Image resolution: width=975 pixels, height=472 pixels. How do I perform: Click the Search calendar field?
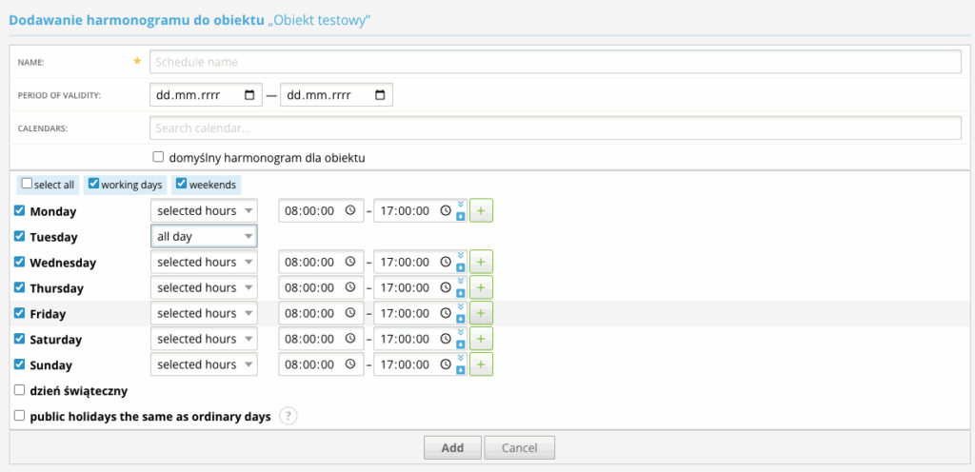click(554, 128)
